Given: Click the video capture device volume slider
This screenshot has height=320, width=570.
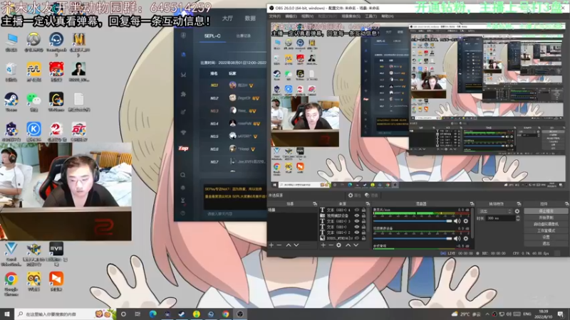Looking at the screenshot, I should coord(413,238).
